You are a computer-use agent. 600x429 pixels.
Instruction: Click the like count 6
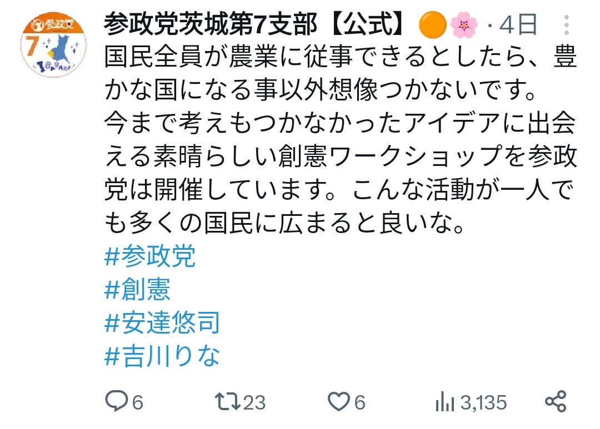359,402
